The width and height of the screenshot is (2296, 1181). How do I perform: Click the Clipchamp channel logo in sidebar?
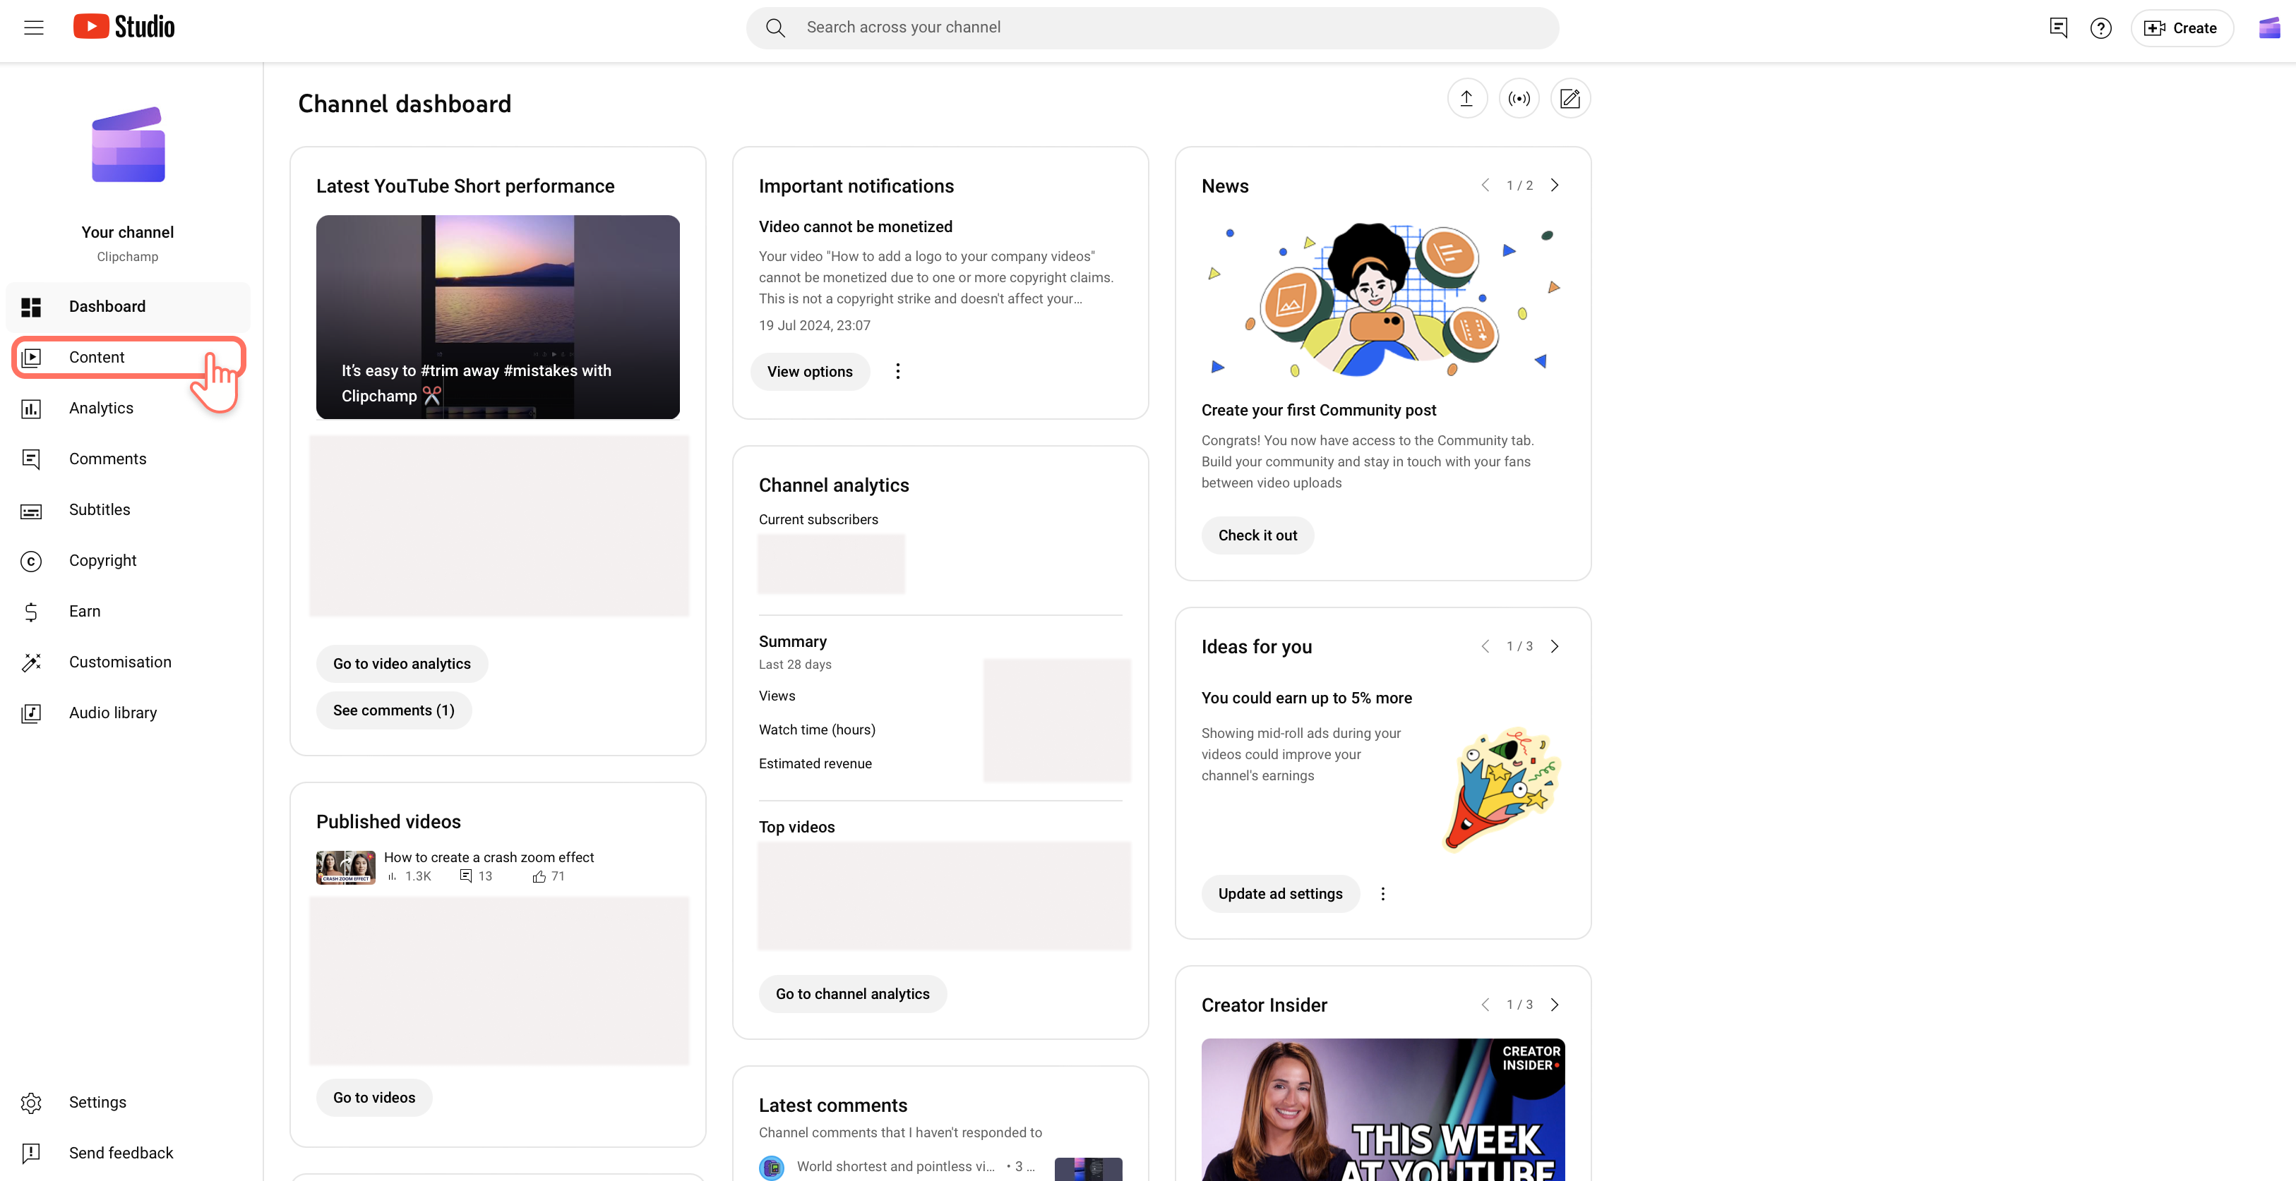click(128, 145)
